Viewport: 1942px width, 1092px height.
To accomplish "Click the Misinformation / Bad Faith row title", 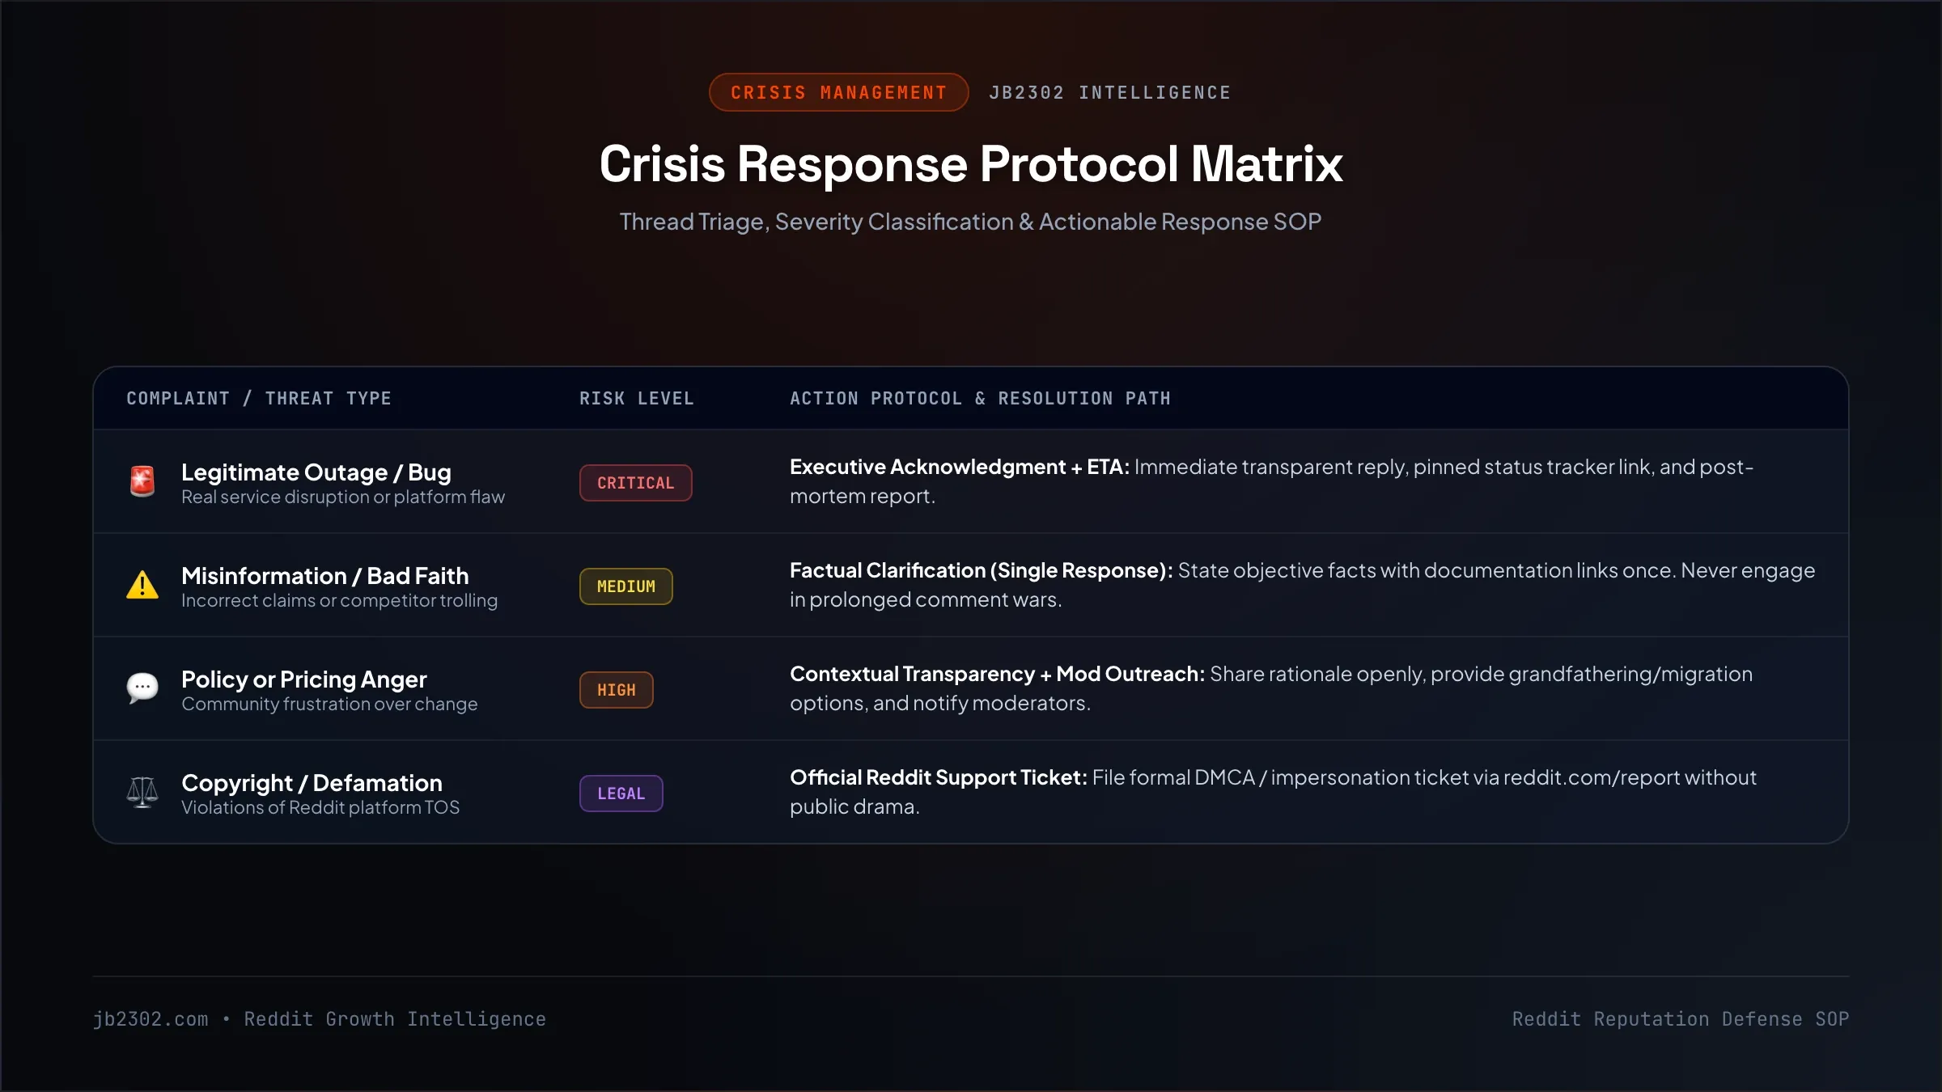I will 325,575.
